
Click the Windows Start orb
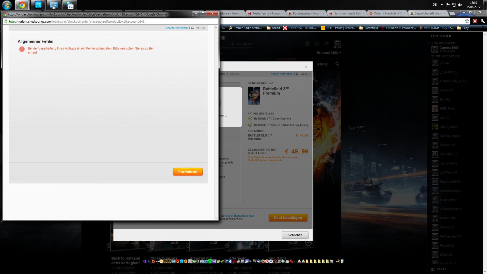7,5
